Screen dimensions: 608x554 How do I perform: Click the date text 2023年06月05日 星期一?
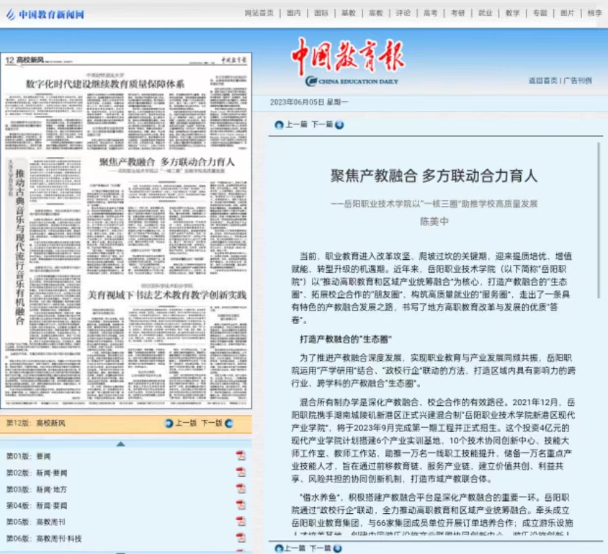pyautogui.click(x=309, y=102)
